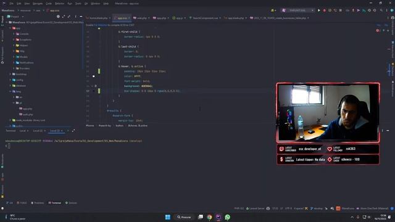Click the #search-by breadcrumb below editor
Image resolution: width=395 pixels, height=222 pixels.
point(104,125)
